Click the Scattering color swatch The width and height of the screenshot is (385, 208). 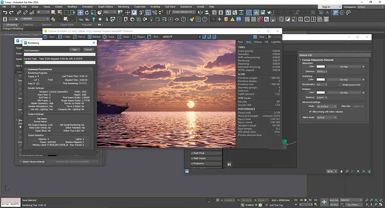coord(321,79)
